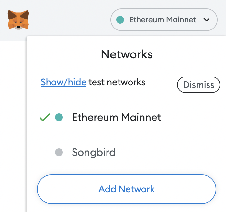The image size is (226, 212).
Task: Click the blank area right of the Networks heading
Action: click(x=191, y=54)
